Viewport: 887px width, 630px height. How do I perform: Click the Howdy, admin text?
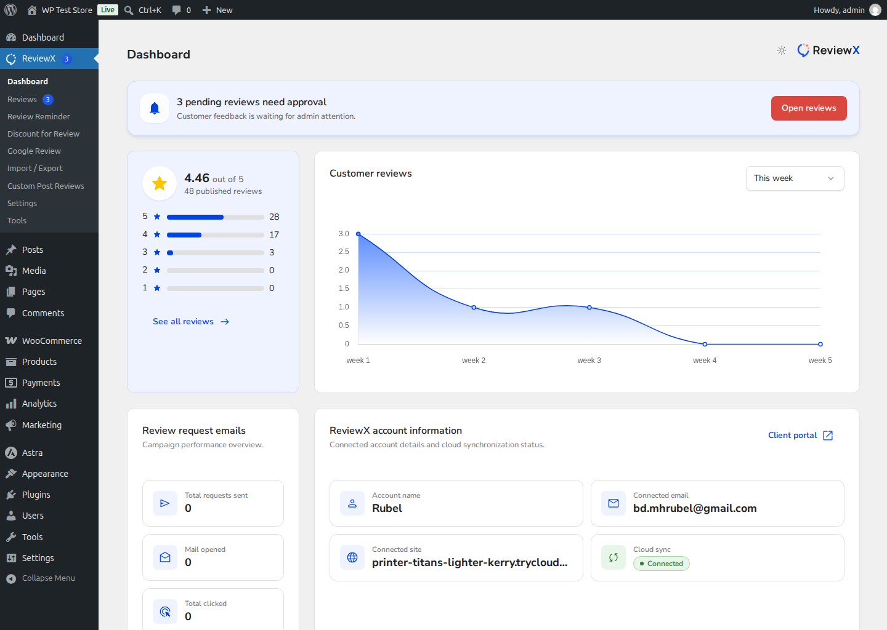pyautogui.click(x=839, y=10)
